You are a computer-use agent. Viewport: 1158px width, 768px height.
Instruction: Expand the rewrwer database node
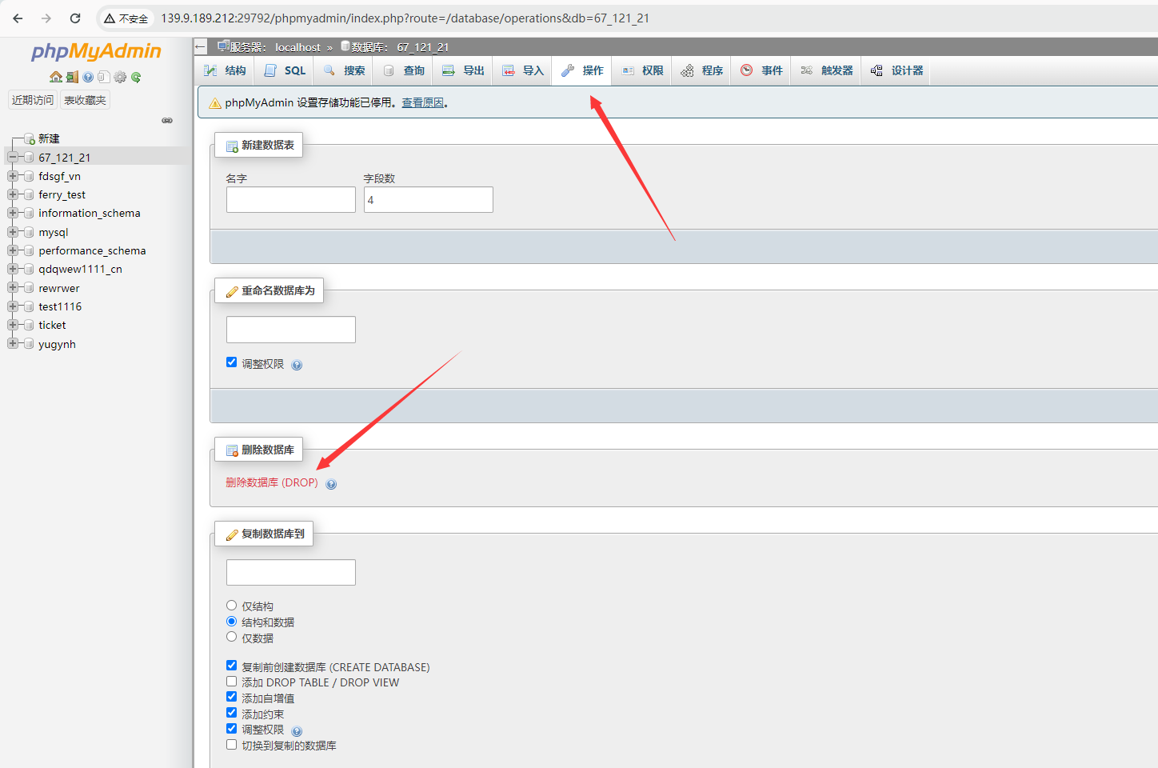click(x=13, y=287)
